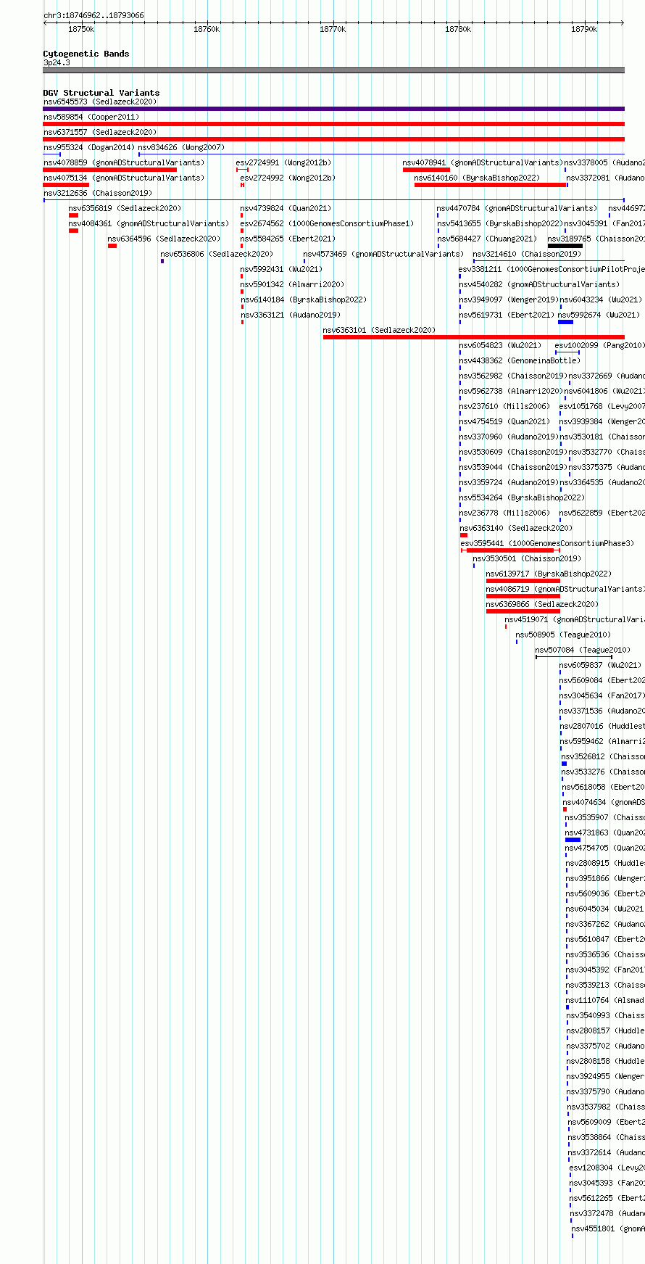This screenshot has width=645, height=1264.
Task: Click nsv6363101 (Sedlazeck2020) label
Action: click(380, 330)
